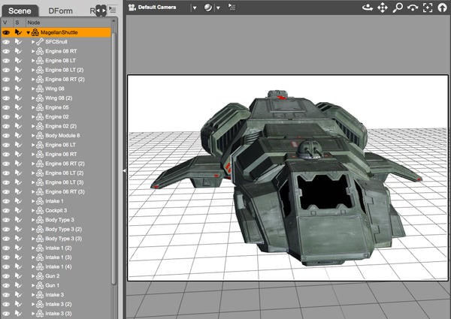Screen dimensions: 451x319
Task: Expand the SFCSnull node
Action: (x=33, y=42)
